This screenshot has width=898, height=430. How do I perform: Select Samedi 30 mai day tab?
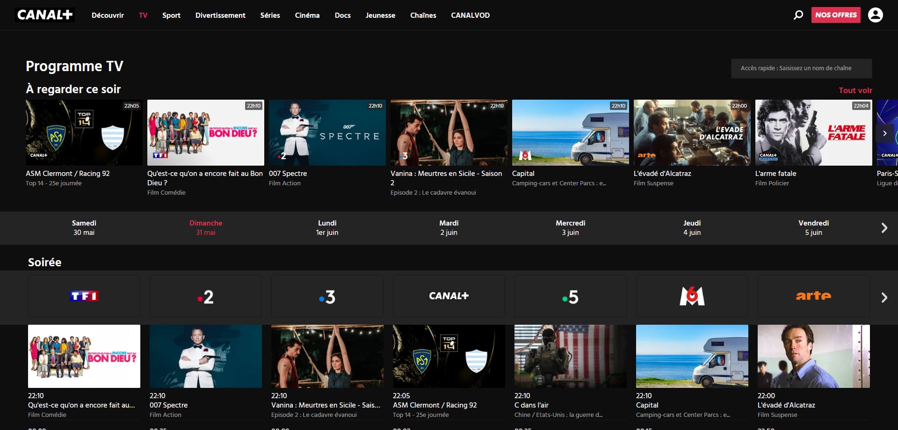(x=84, y=228)
